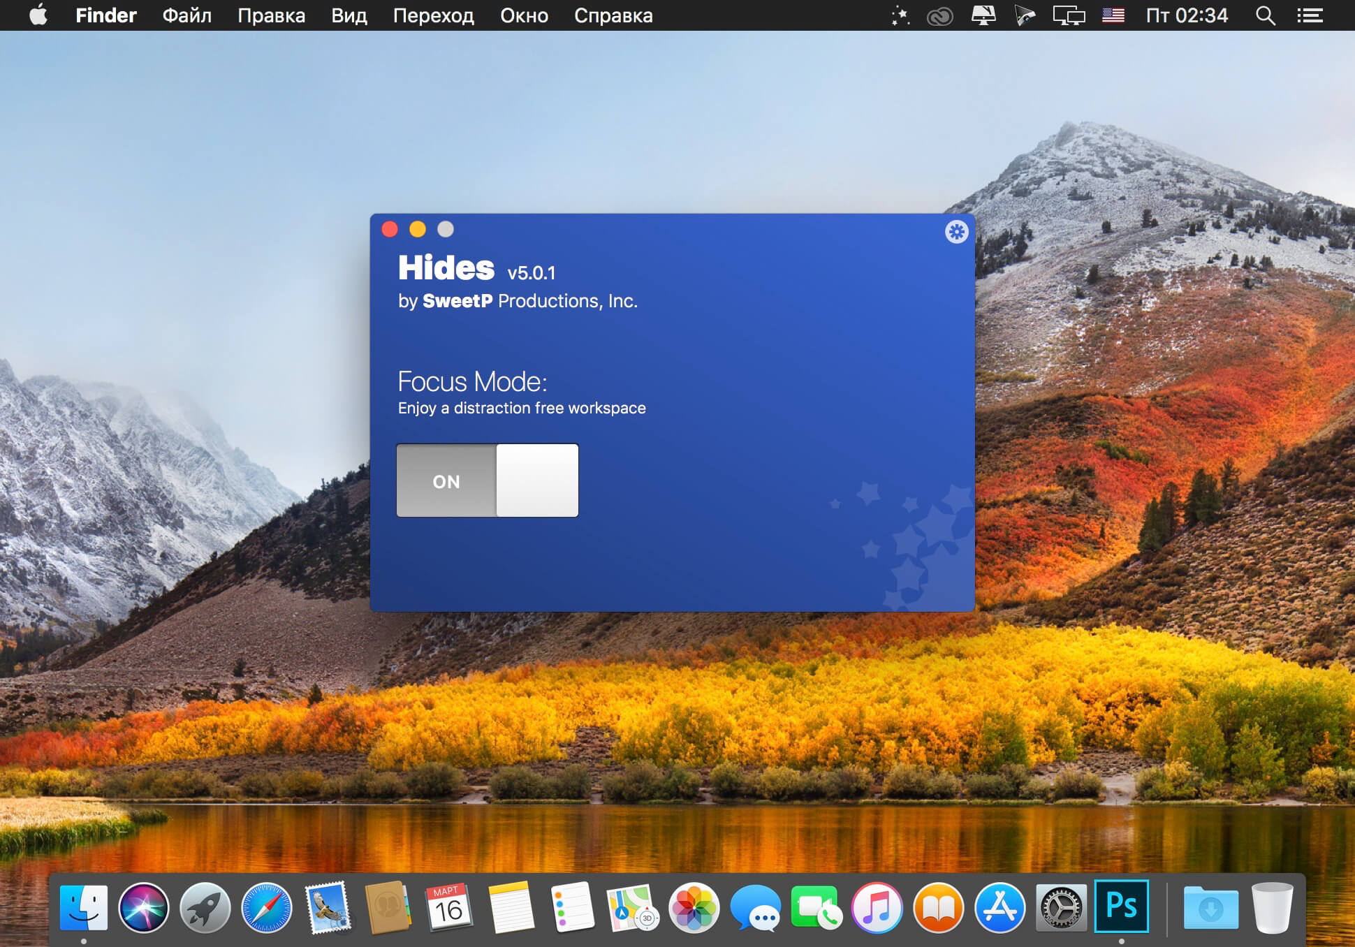This screenshot has width=1355, height=947.
Task: Open the Вид menu
Action: [349, 15]
